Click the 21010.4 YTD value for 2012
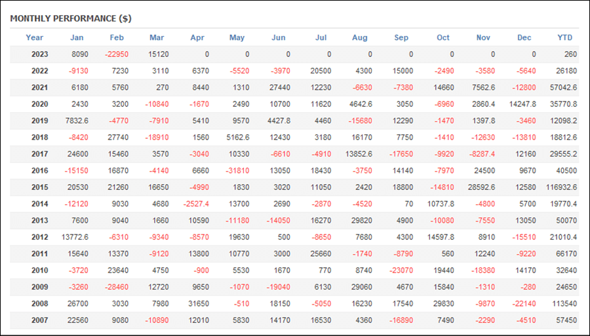 click(563, 237)
